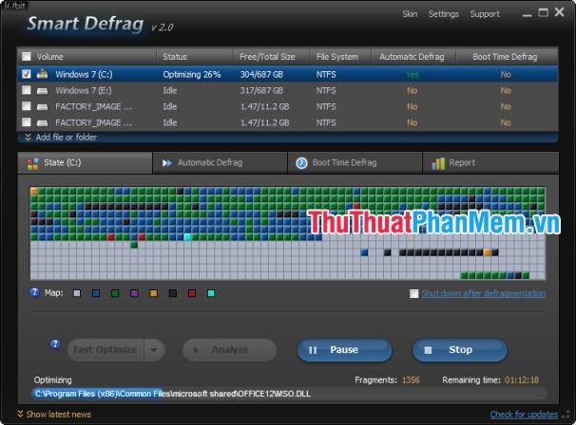Screen dimensions: 576x425
Task: Click the Boot Time Defrag clock icon
Action: point(301,163)
